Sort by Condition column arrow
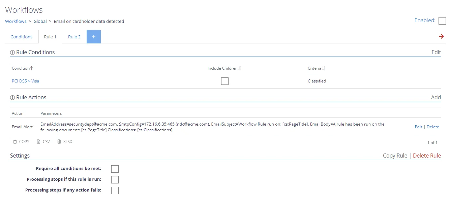This screenshot has width=450, height=205. pyautogui.click(x=32, y=68)
